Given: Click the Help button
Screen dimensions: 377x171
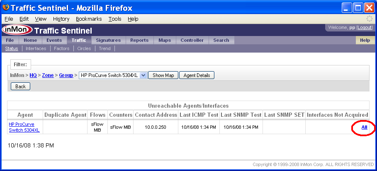Looking at the screenshot, I should pyautogui.click(x=365, y=40).
